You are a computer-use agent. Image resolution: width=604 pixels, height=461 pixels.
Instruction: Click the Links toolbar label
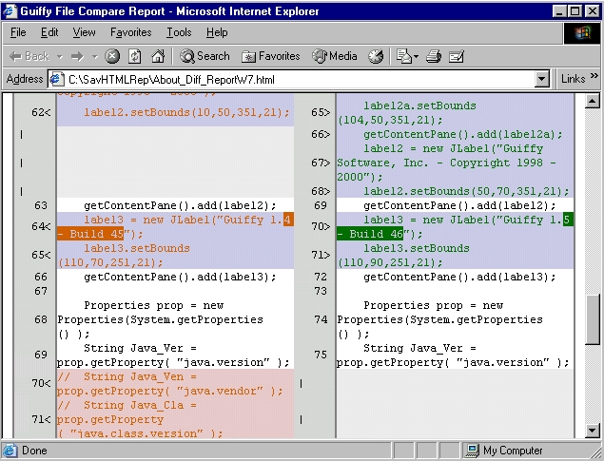pyautogui.click(x=573, y=79)
